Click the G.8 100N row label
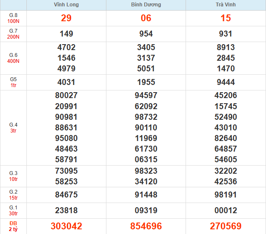The image size is (266, 234). pyautogui.click(x=13, y=18)
